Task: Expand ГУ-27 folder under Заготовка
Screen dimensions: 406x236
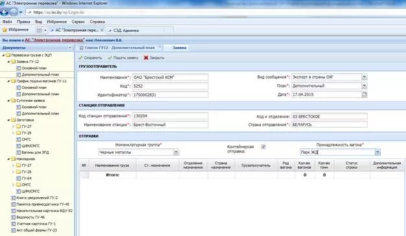Action: click(x=14, y=126)
